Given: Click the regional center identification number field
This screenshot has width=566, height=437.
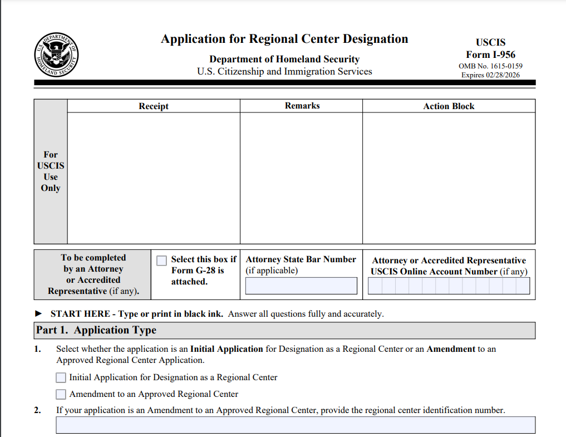Looking at the screenshot, I should pyautogui.click(x=296, y=425).
